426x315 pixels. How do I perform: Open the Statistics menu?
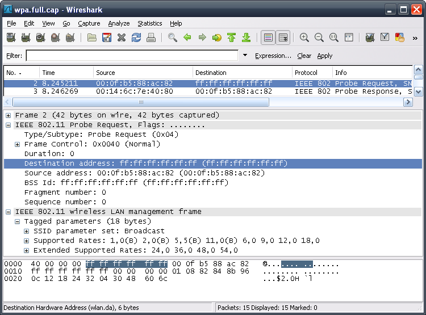[x=150, y=23]
